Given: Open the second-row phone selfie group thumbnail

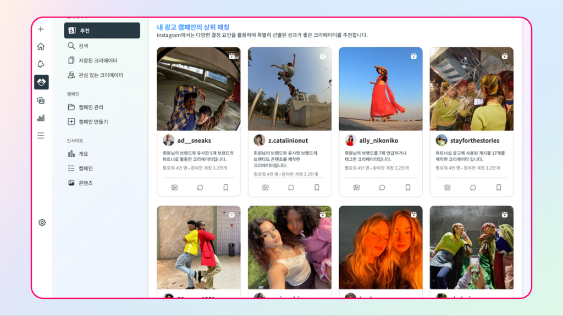Looking at the screenshot, I should [471, 247].
